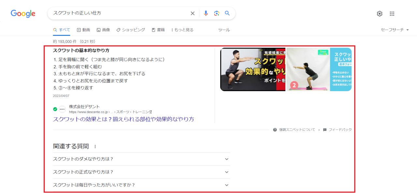The height and width of the screenshot is (194, 417).
Task: Select the すべて tab
Action: (62, 30)
